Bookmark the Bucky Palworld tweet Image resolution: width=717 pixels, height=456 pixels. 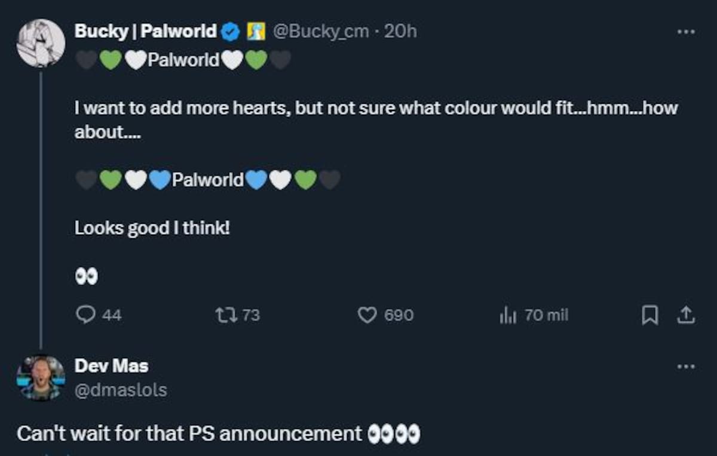pyautogui.click(x=649, y=315)
